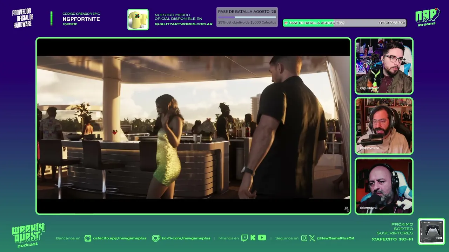Select the @jerecurci webcam feed
The height and width of the screenshot is (252, 449).
click(x=384, y=186)
